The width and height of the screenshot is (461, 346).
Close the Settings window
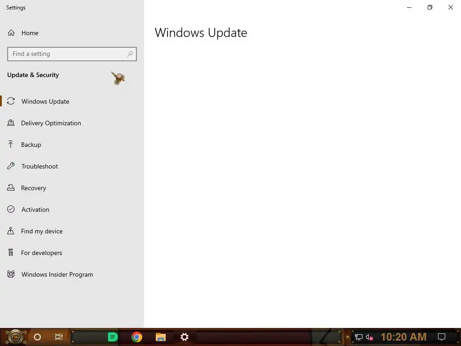(x=450, y=7)
